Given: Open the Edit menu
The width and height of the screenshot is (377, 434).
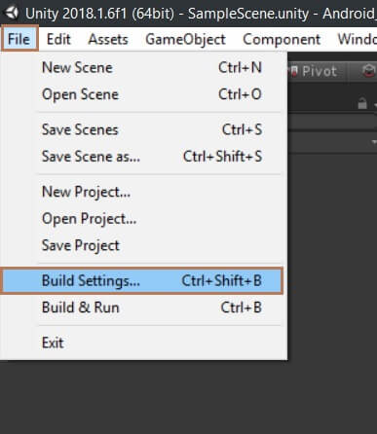Looking at the screenshot, I should tap(58, 39).
